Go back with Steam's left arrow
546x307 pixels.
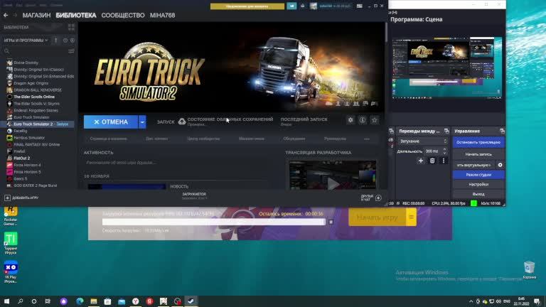pyautogui.click(x=6, y=16)
